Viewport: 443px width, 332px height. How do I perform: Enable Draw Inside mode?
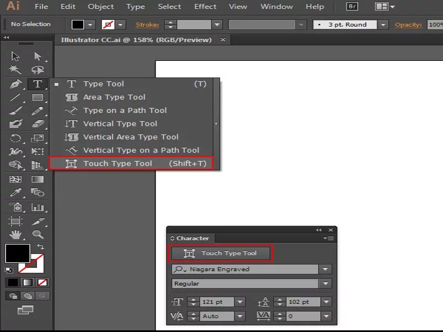point(43,296)
